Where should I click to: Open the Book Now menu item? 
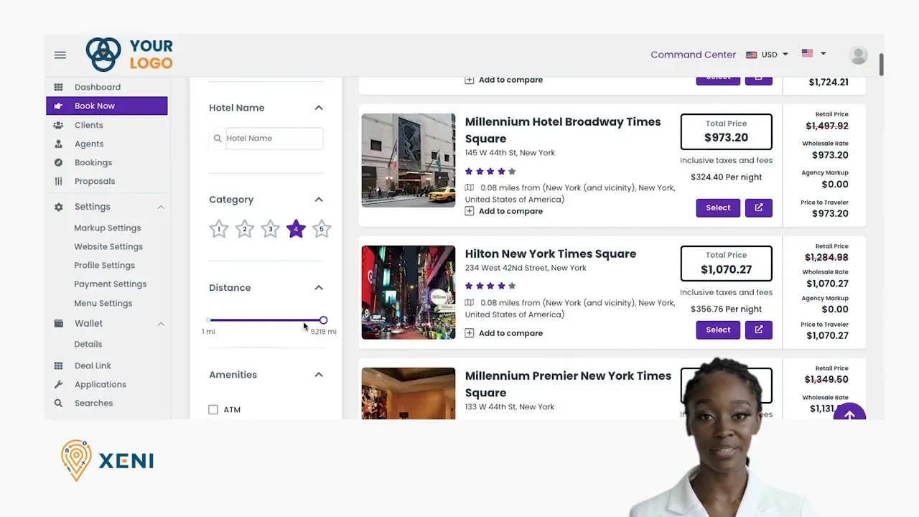pos(107,106)
